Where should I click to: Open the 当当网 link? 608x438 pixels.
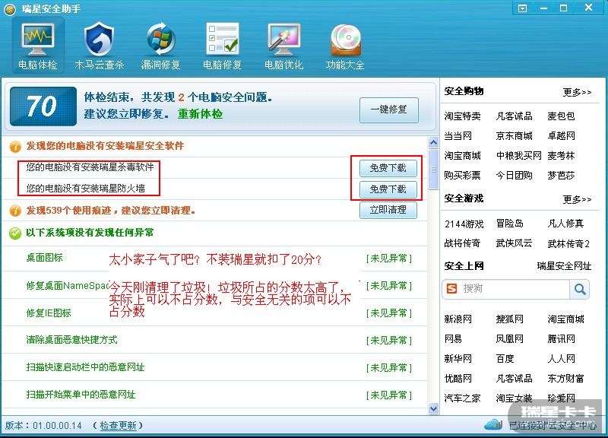458,136
